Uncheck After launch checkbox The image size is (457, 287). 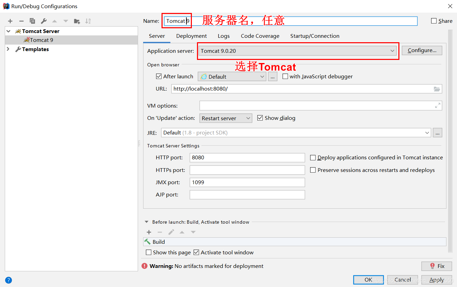click(x=158, y=76)
